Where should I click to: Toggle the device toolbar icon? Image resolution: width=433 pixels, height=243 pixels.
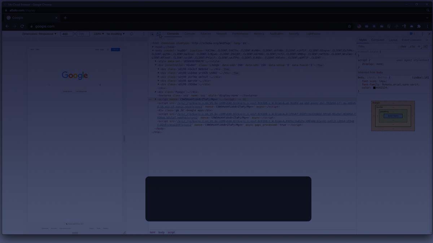[x=158, y=34]
